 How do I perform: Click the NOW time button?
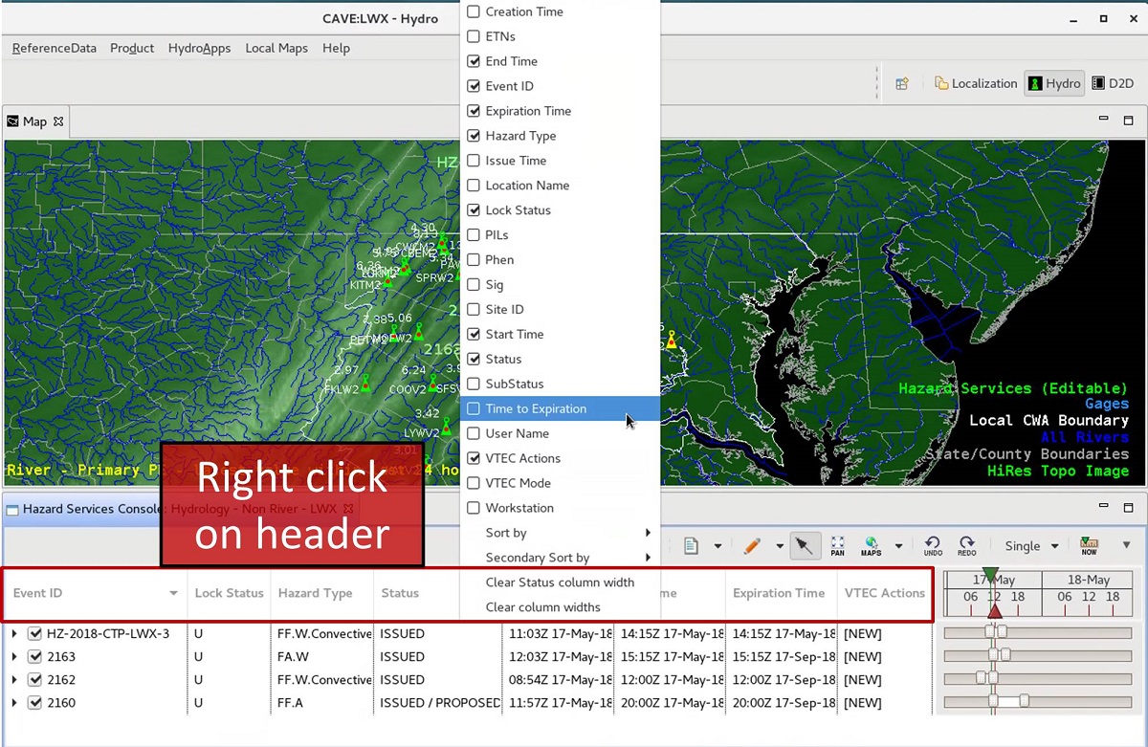tap(1089, 546)
